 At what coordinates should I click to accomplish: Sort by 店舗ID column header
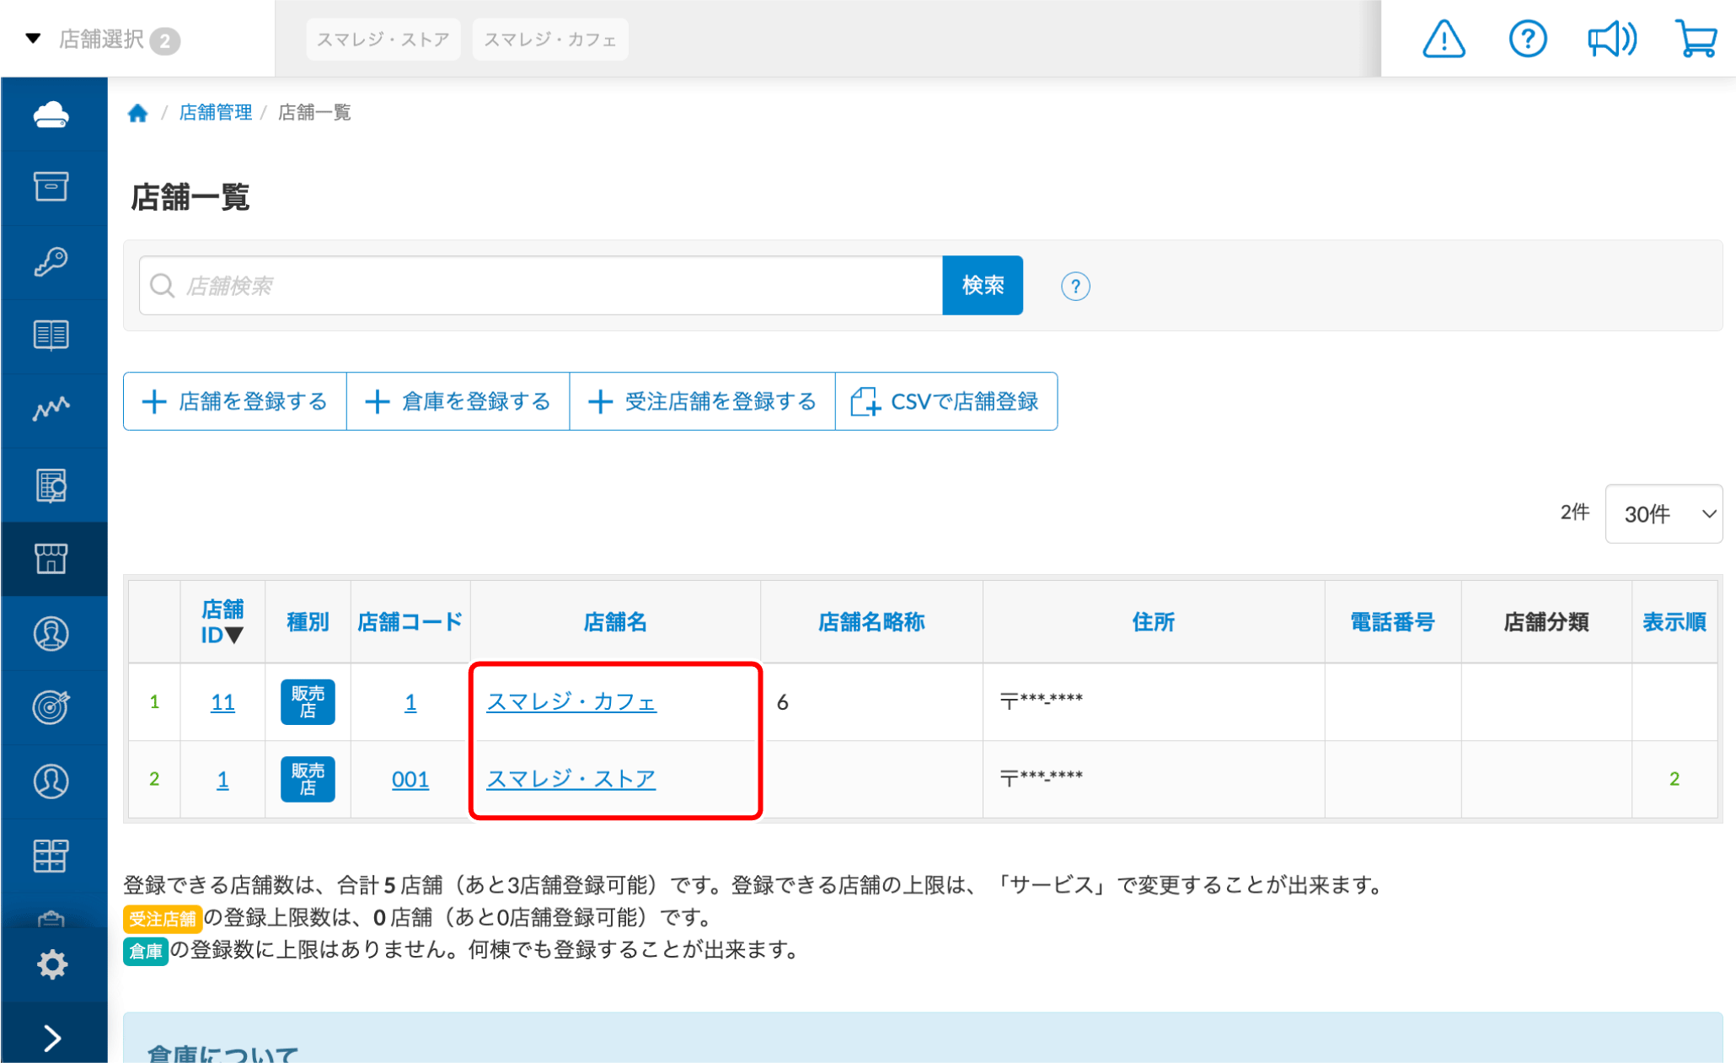[222, 622]
